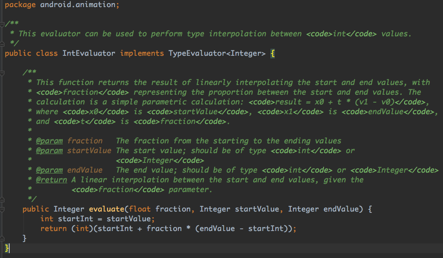Collapse the method Javadoc comment fold marker
The height and width of the screenshot is (258, 443).
(2, 72)
